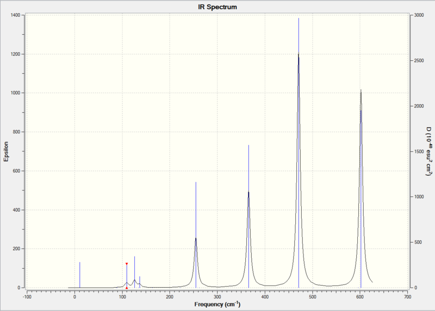Click the 3000 tick on right axis

click(419, 15)
